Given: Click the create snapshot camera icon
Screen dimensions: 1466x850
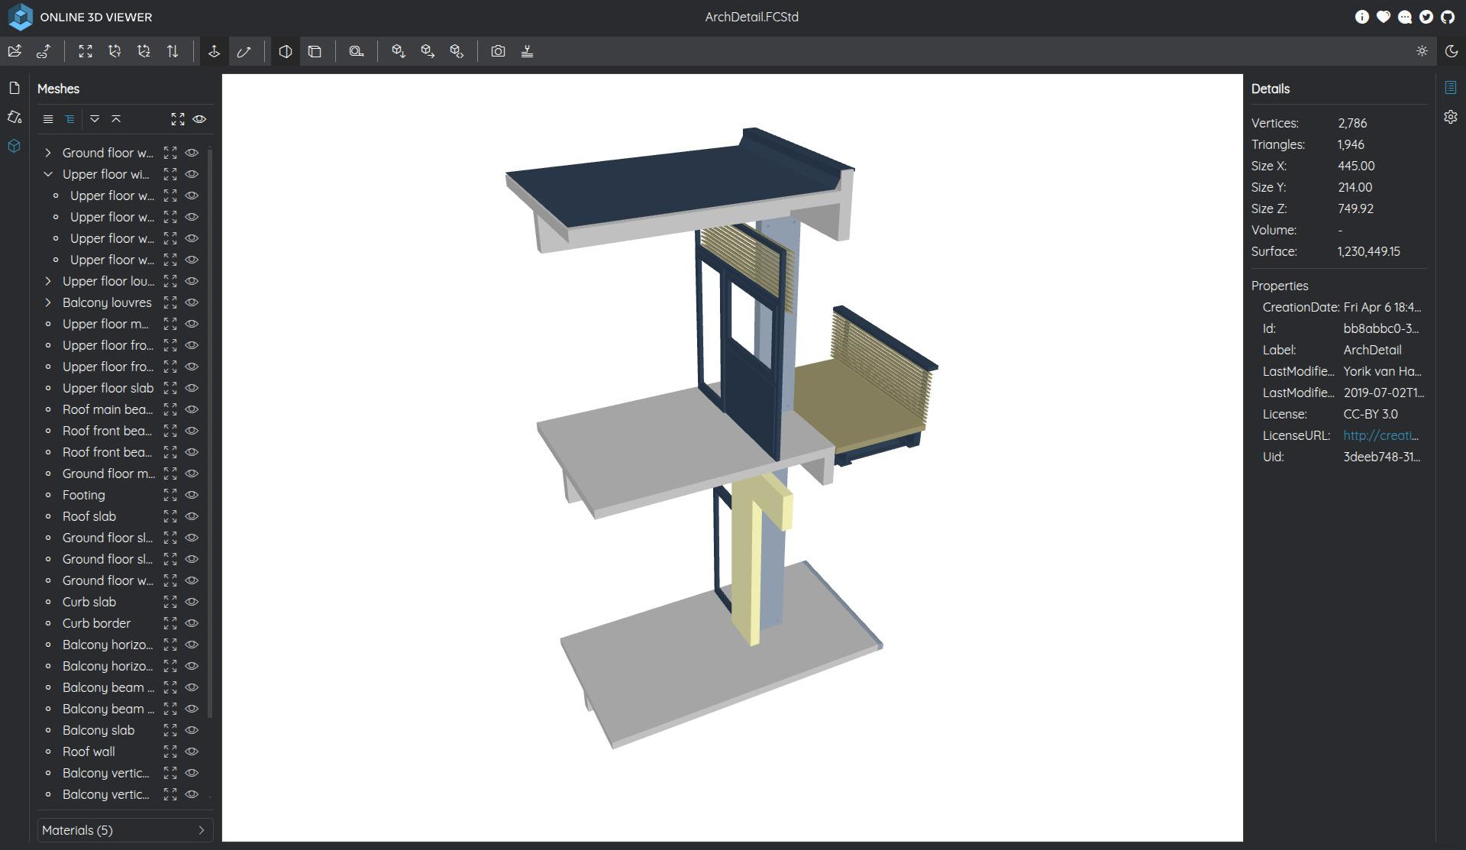Looking at the screenshot, I should coord(498,51).
